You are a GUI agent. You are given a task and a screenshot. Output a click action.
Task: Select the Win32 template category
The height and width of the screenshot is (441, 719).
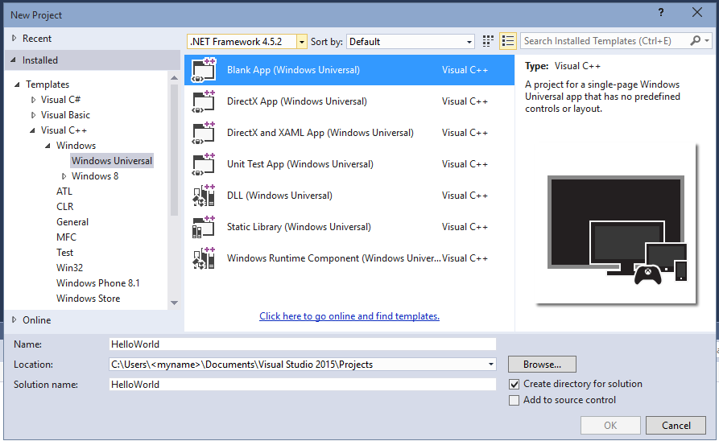[70, 268]
